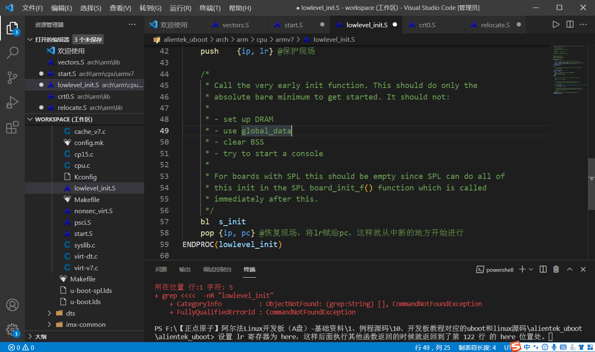Add a new terminal with plus icon

click(x=522, y=269)
